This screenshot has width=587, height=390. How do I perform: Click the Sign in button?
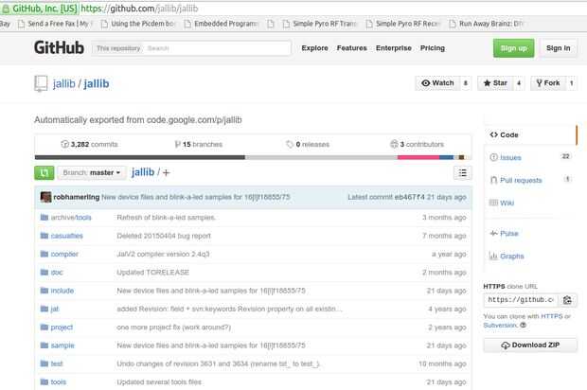(x=559, y=48)
